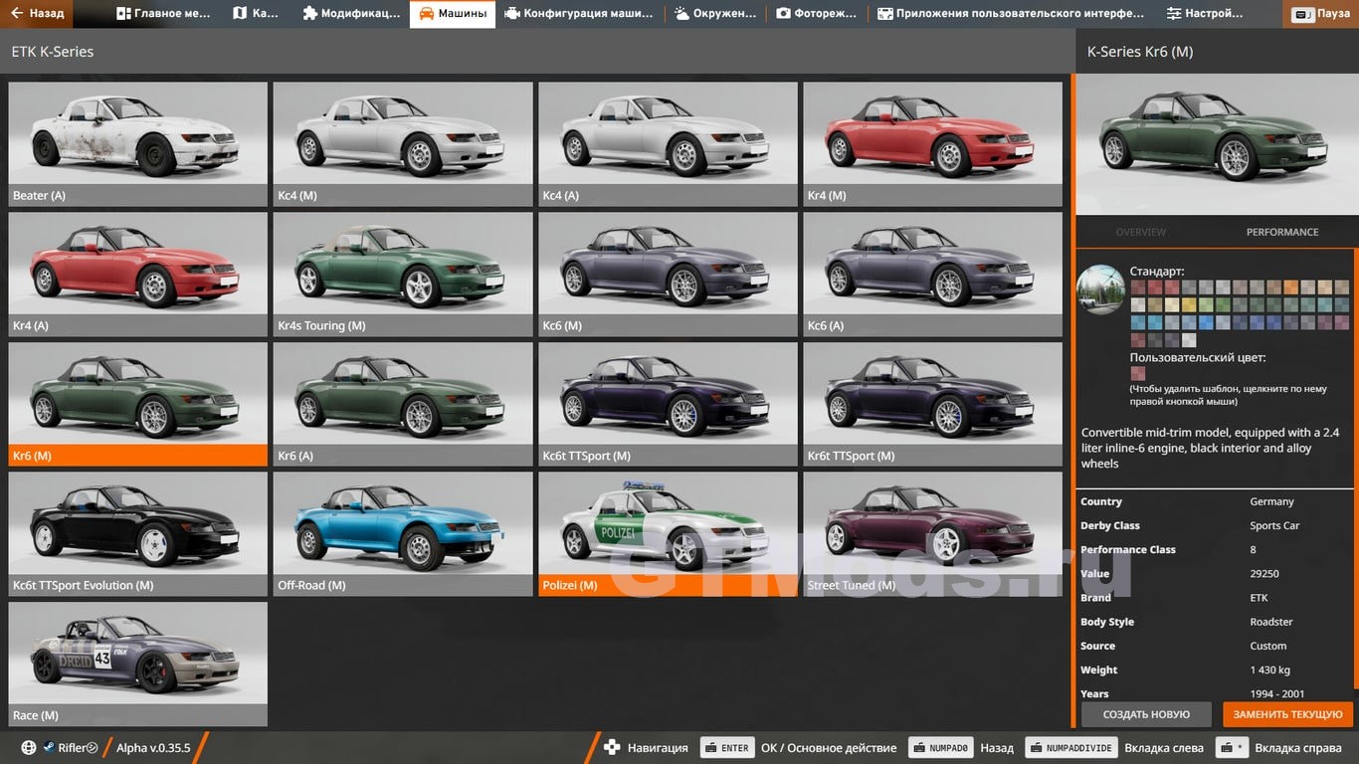
Task: Open Настройки sliders icon tab
Action: 1174,14
